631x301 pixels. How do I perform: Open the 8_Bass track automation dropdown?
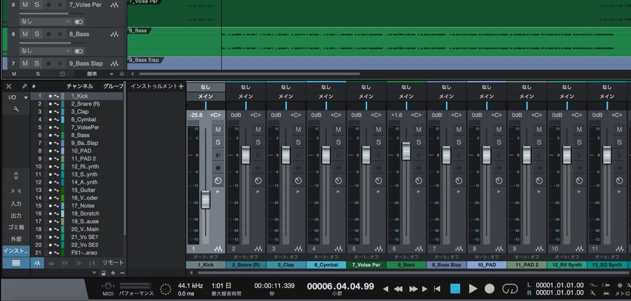(45, 51)
